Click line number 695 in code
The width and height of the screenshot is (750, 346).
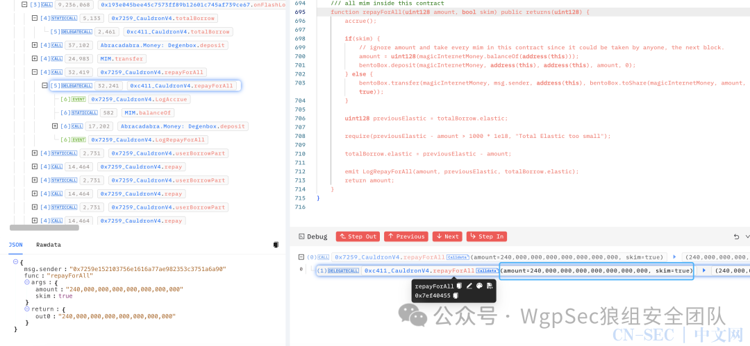(x=300, y=12)
